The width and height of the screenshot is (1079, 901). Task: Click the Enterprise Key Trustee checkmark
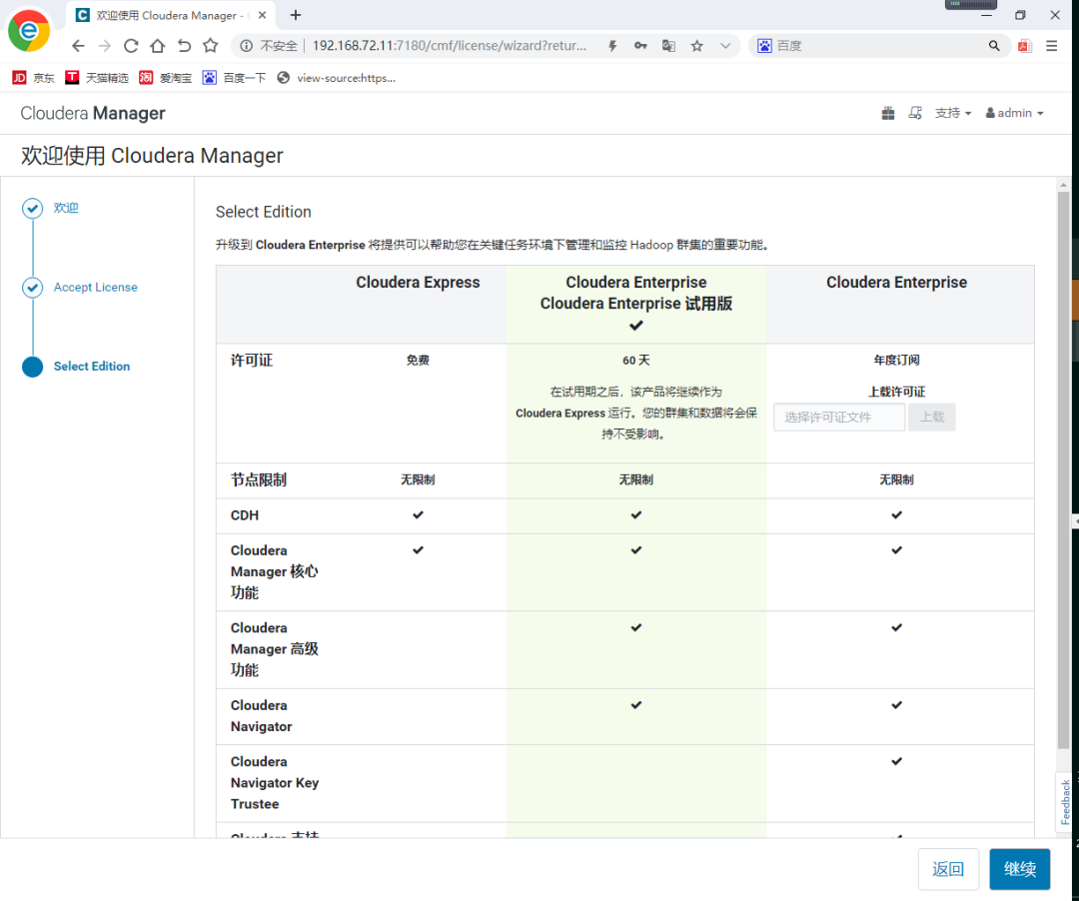coord(896,761)
